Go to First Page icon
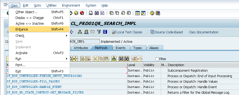This screenshot has height=95, width=239. tap(111, 13)
